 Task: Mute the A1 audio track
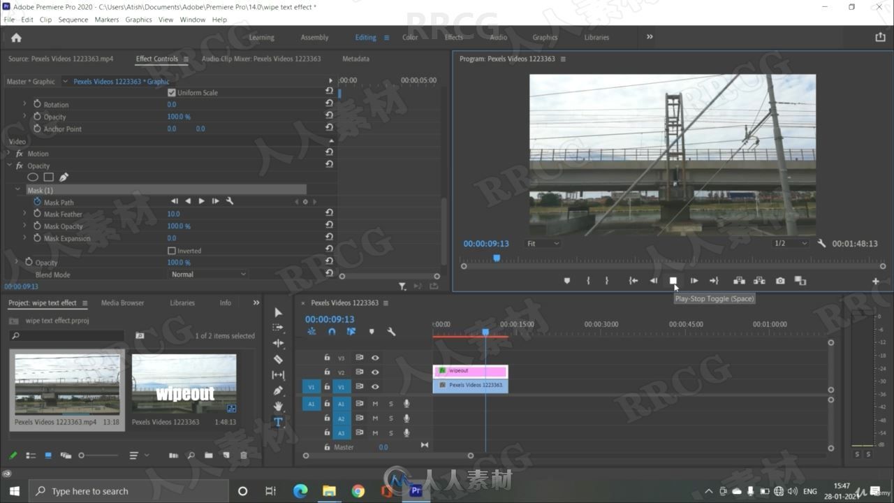(375, 403)
